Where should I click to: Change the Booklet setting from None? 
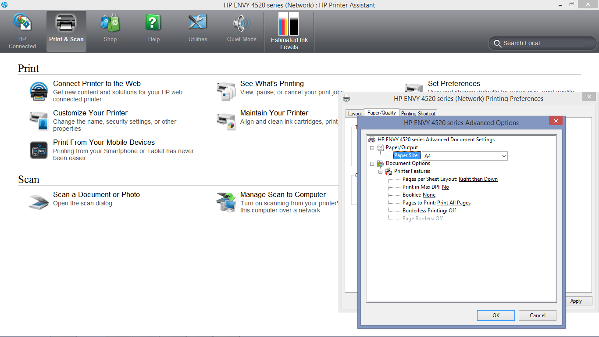(x=429, y=194)
